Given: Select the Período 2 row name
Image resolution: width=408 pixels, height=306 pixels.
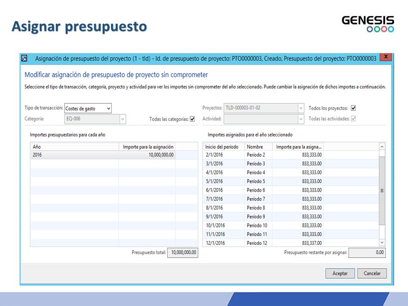Looking at the screenshot, I should click(258, 155).
